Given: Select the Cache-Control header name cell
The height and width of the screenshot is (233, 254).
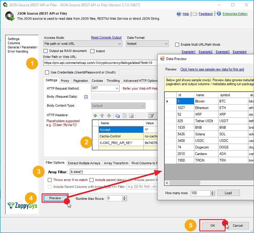Looking at the screenshot, I should pyautogui.click(x=121, y=136).
